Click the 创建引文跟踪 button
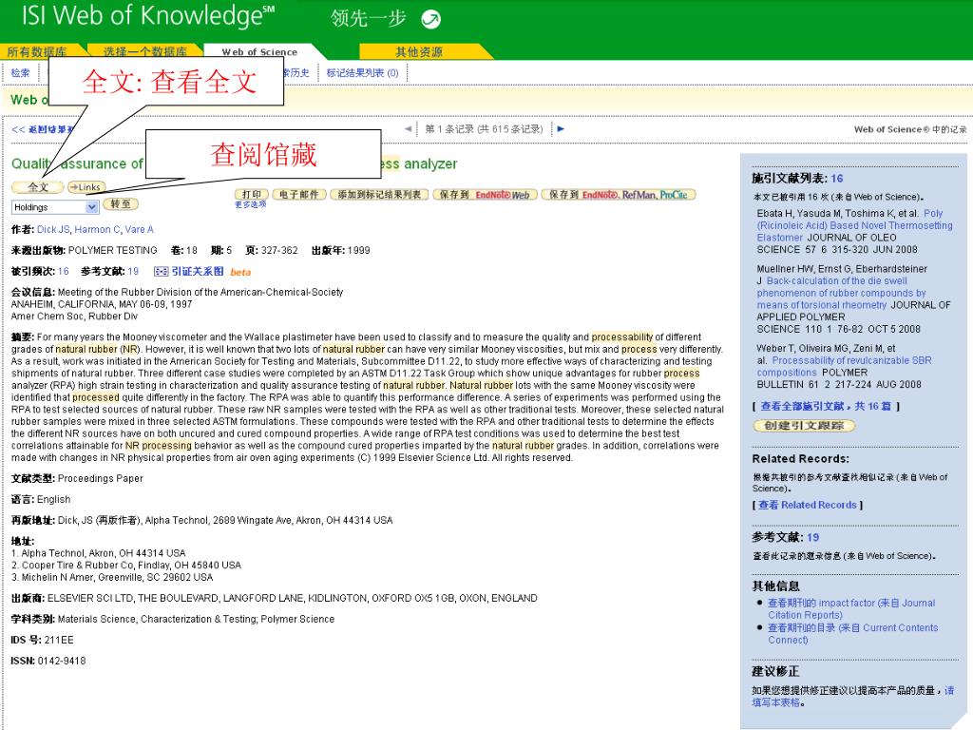Image resolution: width=973 pixels, height=730 pixels. (x=804, y=425)
